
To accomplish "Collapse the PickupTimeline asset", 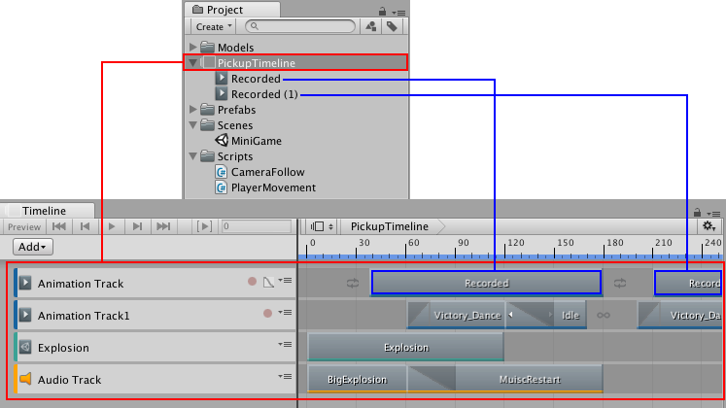I will 193,63.
